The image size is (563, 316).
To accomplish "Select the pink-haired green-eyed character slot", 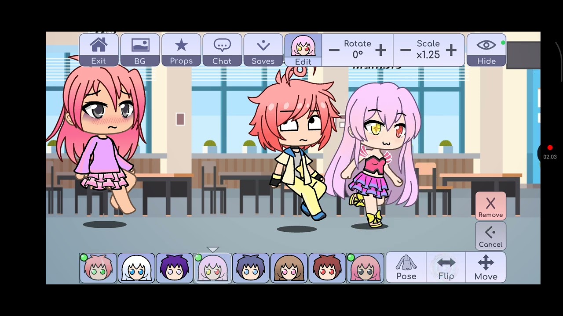I will coord(98,268).
